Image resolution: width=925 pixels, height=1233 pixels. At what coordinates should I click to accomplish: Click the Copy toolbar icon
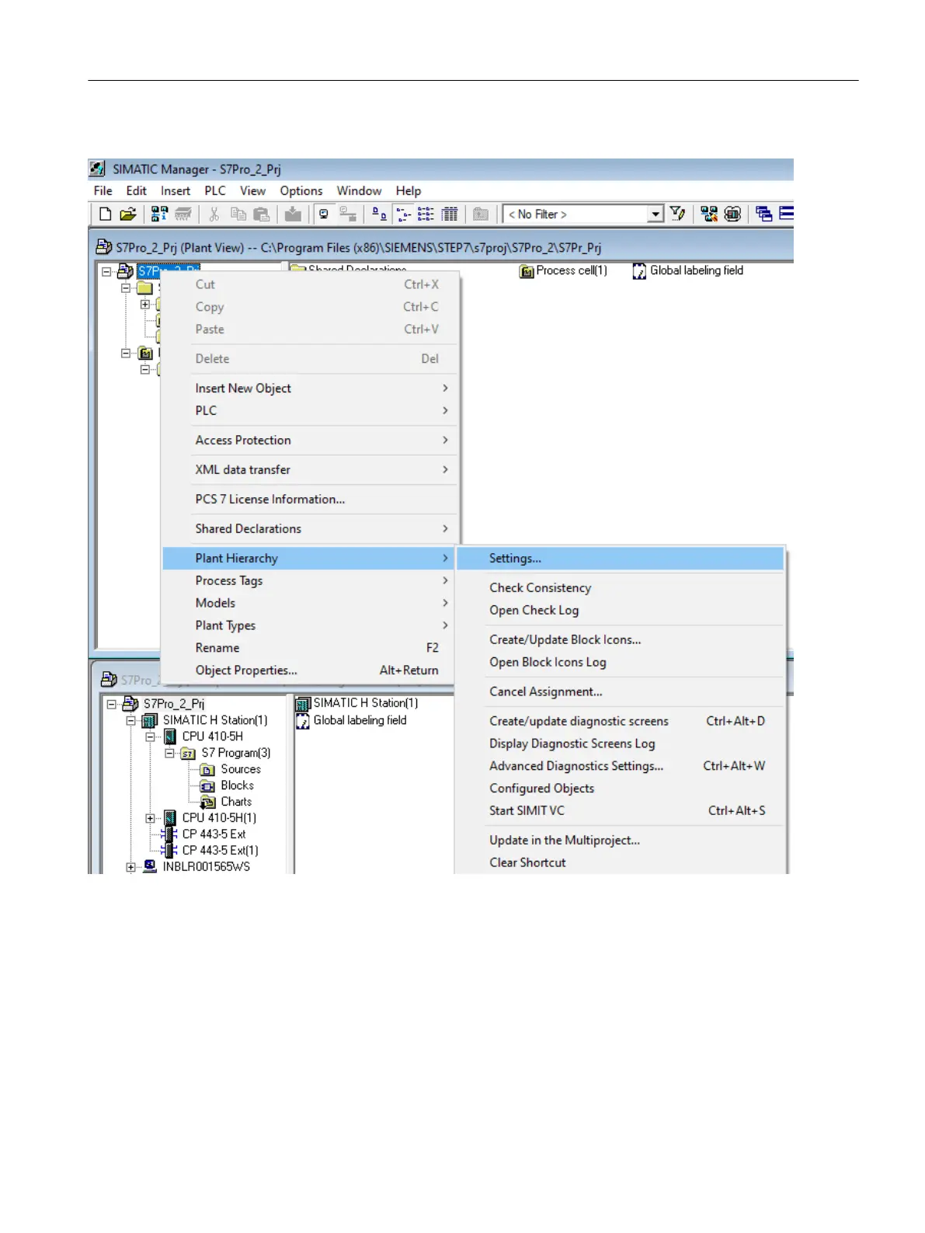point(238,214)
